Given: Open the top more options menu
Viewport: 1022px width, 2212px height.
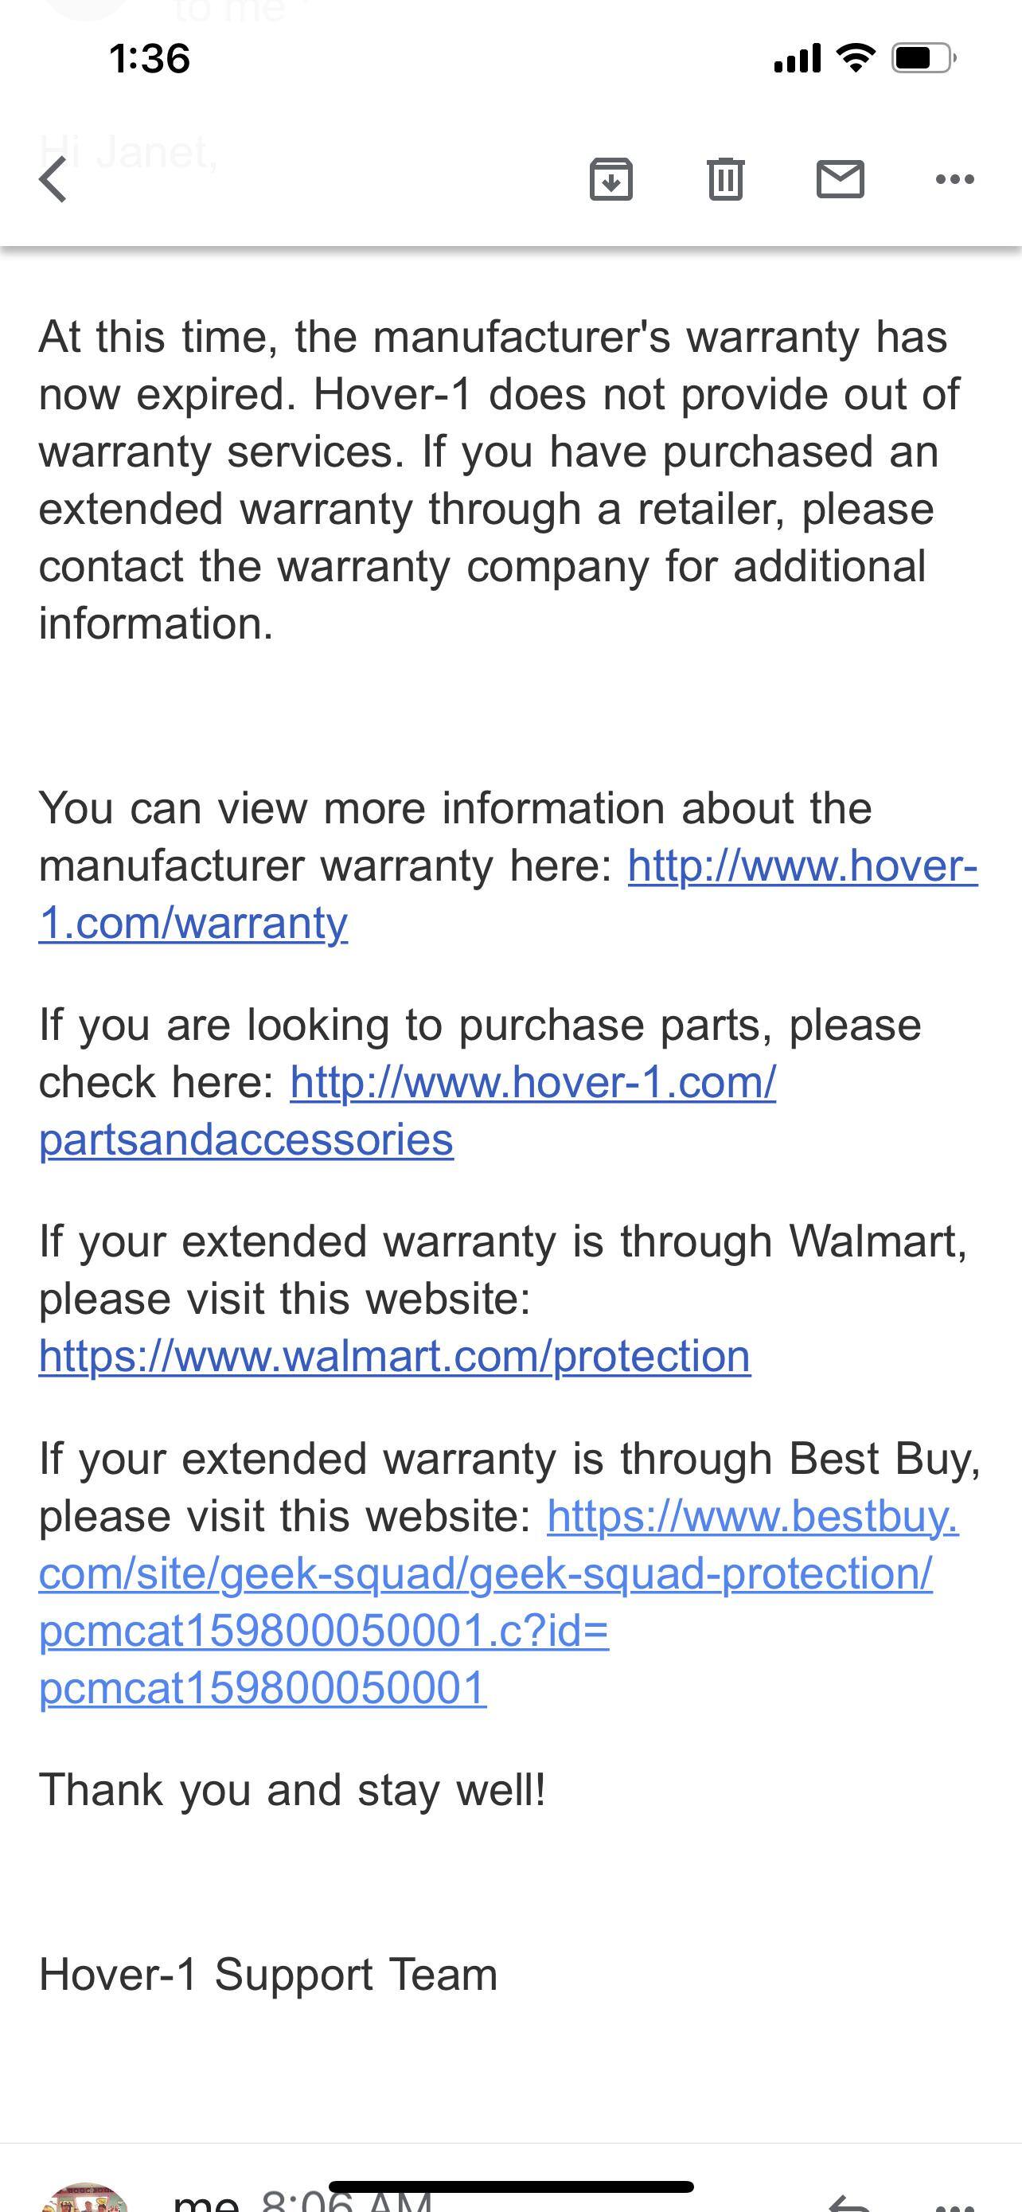Looking at the screenshot, I should pos(954,179).
